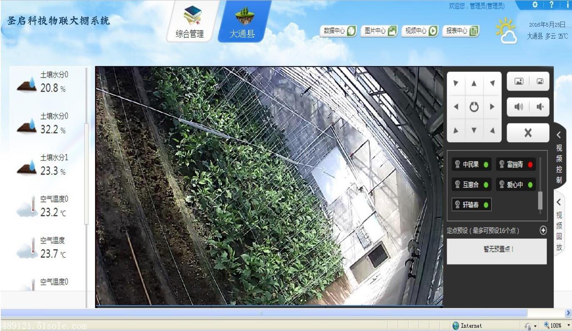Open the settings gear in the title bar
This screenshot has width=572, height=331.
pos(535,5)
